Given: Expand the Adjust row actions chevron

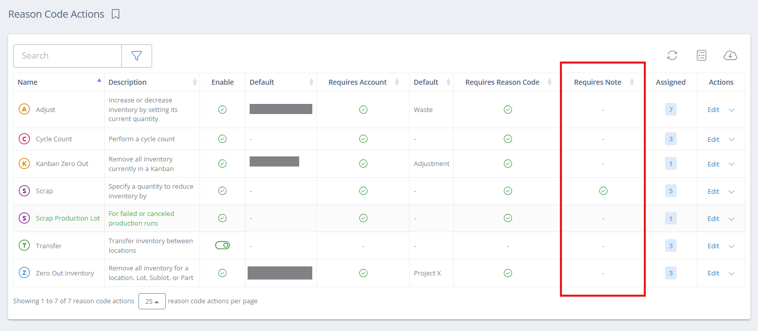Looking at the screenshot, I should 731,110.
